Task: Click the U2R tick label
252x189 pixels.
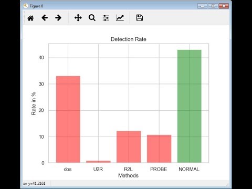Action: point(98,169)
